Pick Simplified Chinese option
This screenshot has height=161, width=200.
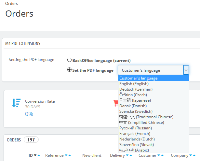point(153,123)
